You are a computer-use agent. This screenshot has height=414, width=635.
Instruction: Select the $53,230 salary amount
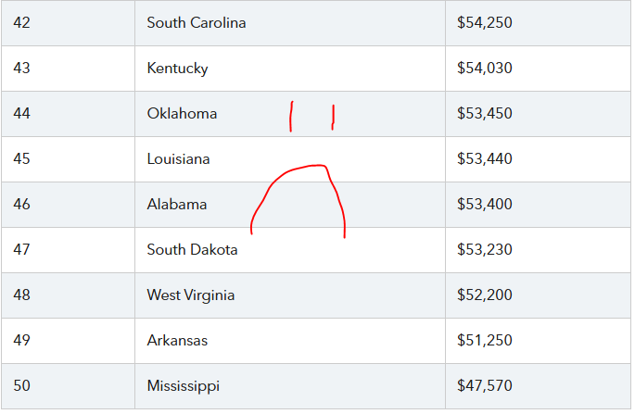coord(484,250)
